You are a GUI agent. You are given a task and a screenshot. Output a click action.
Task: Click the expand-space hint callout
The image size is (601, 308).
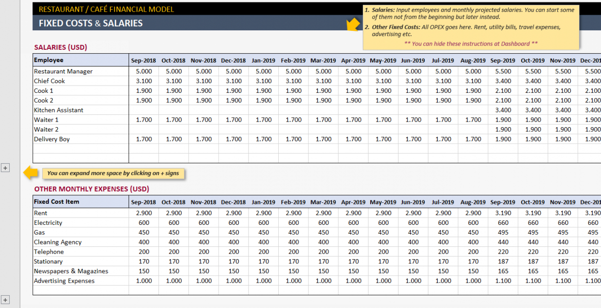pyautogui.click(x=113, y=173)
